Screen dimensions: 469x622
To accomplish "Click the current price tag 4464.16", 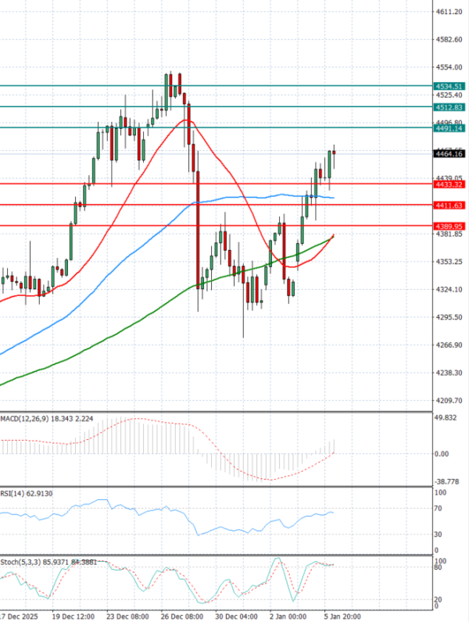I will click(x=449, y=154).
